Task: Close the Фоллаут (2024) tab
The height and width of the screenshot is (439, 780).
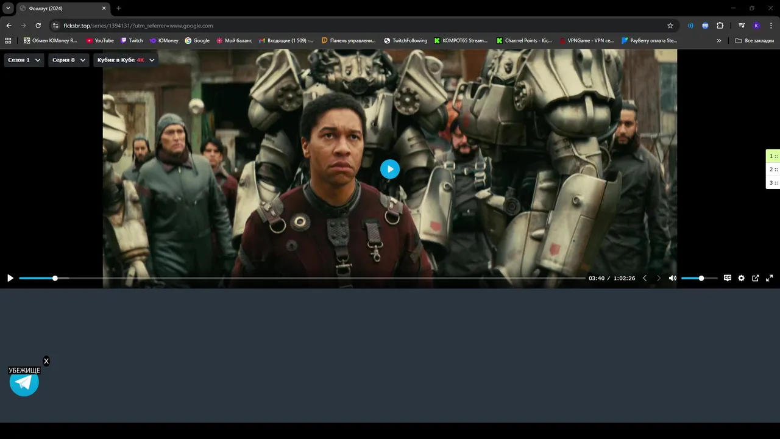Action: [x=104, y=8]
